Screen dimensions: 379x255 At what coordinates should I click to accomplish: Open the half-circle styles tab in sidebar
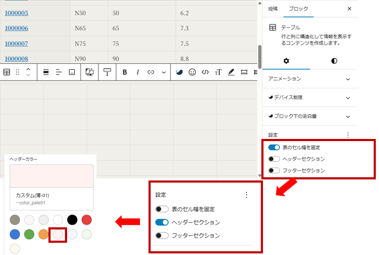[334, 61]
